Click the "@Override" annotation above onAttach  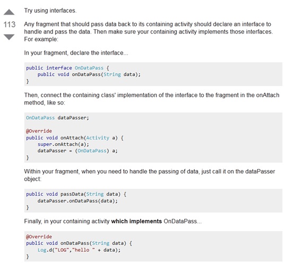[39, 131]
